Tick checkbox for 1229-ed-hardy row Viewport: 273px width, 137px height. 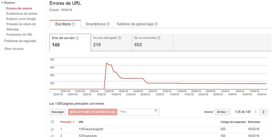[53, 136]
